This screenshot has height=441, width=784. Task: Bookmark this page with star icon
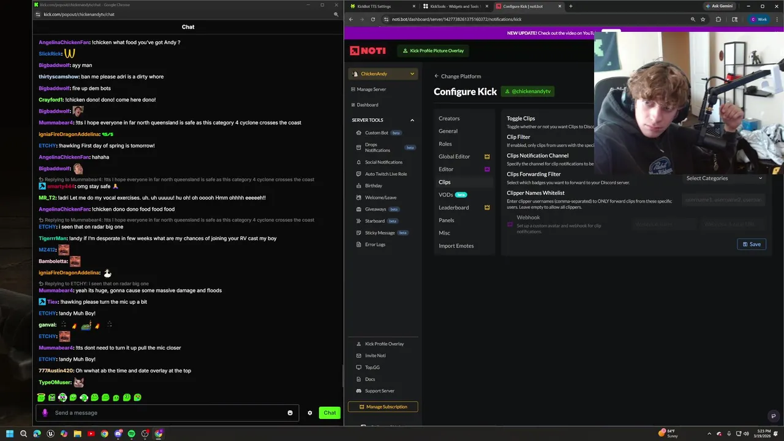(x=703, y=19)
